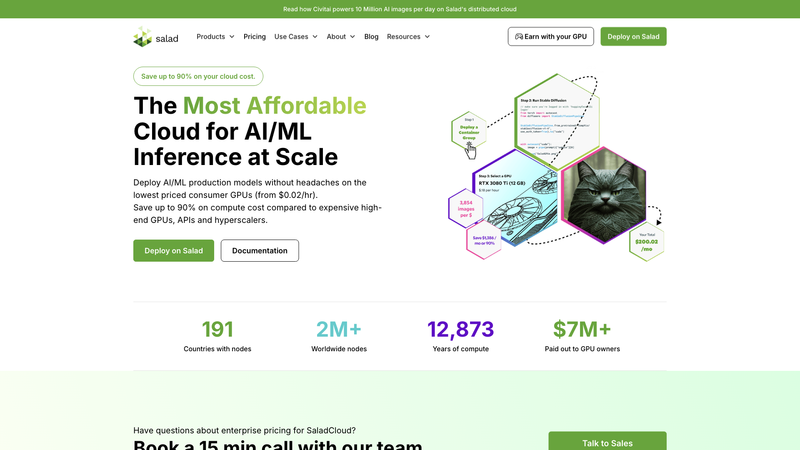800x450 pixels.
Task: Click the Worldwide nodes label
Action: tap(339, 349)
